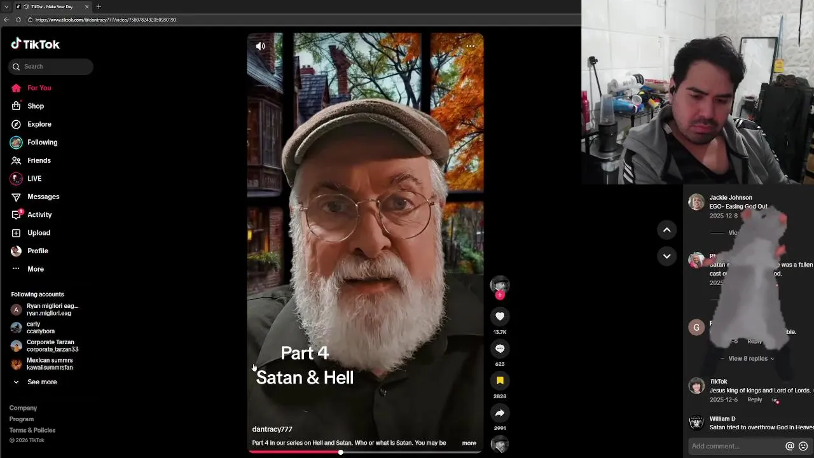814x458 pixels.
Task: Open the browser tab list dropdown
Action: pyautogui.click(x=6, y=6)
